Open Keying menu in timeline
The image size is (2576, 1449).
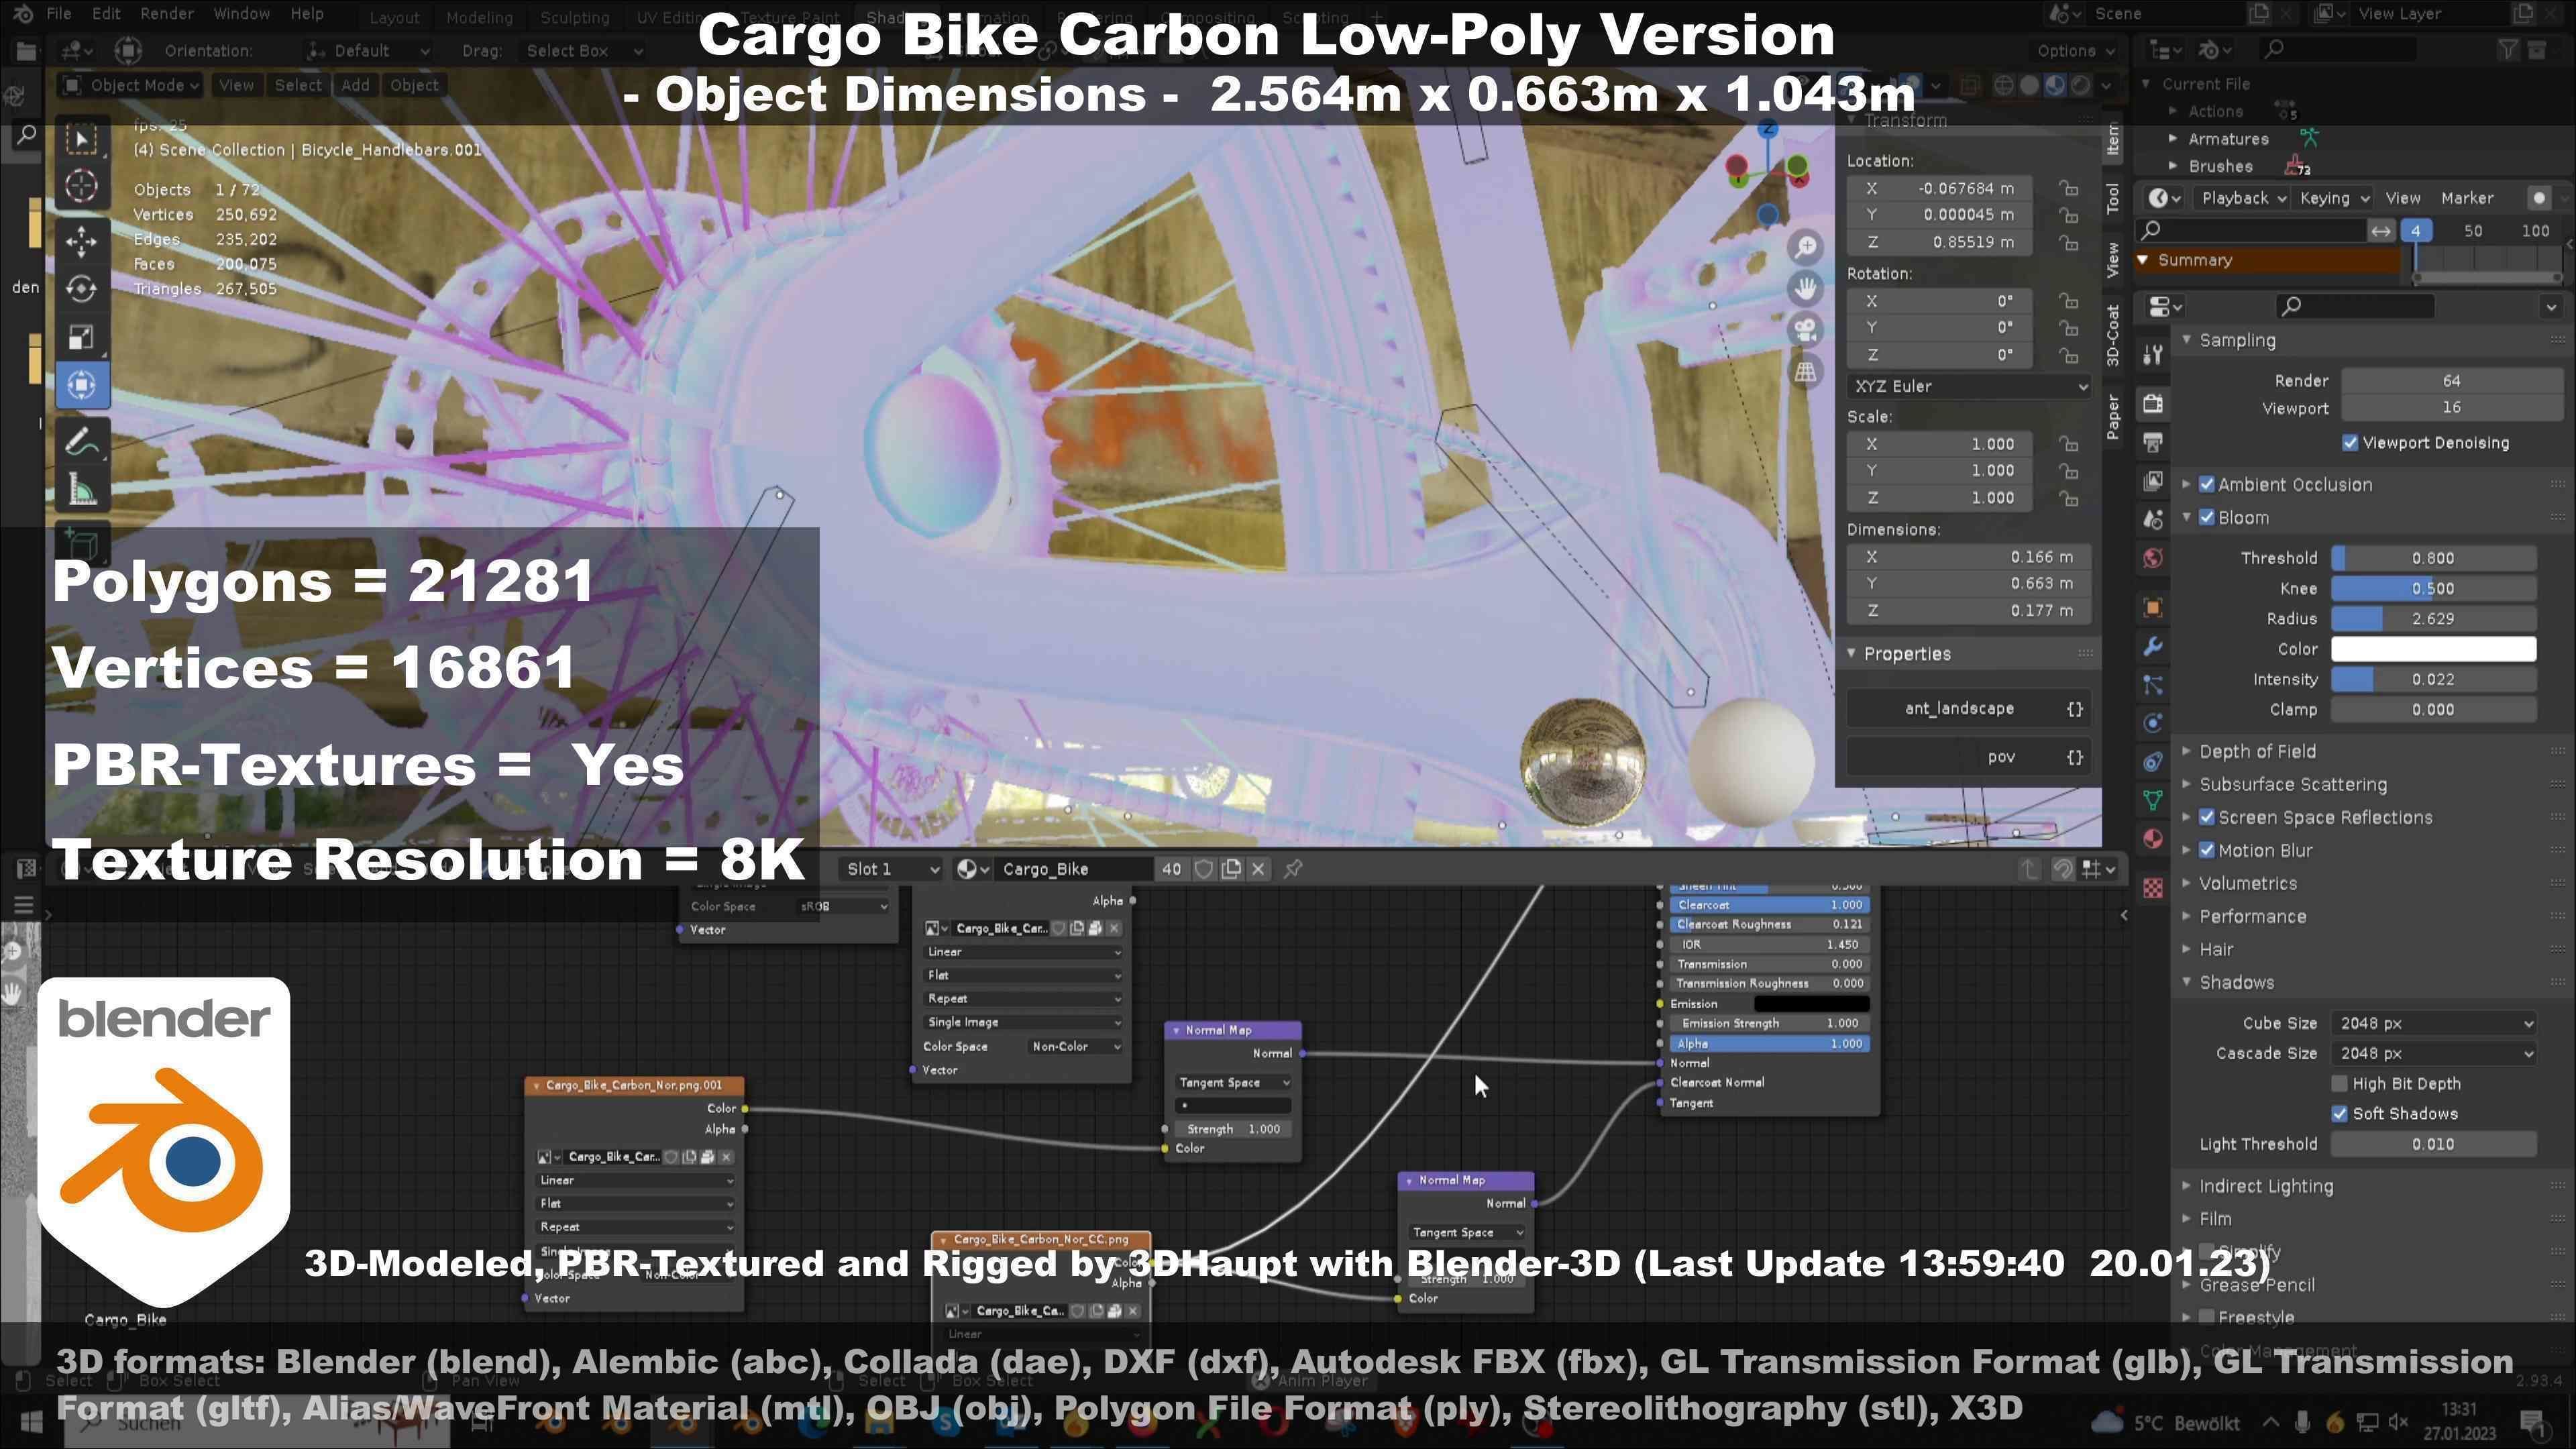coord(2334,198)
